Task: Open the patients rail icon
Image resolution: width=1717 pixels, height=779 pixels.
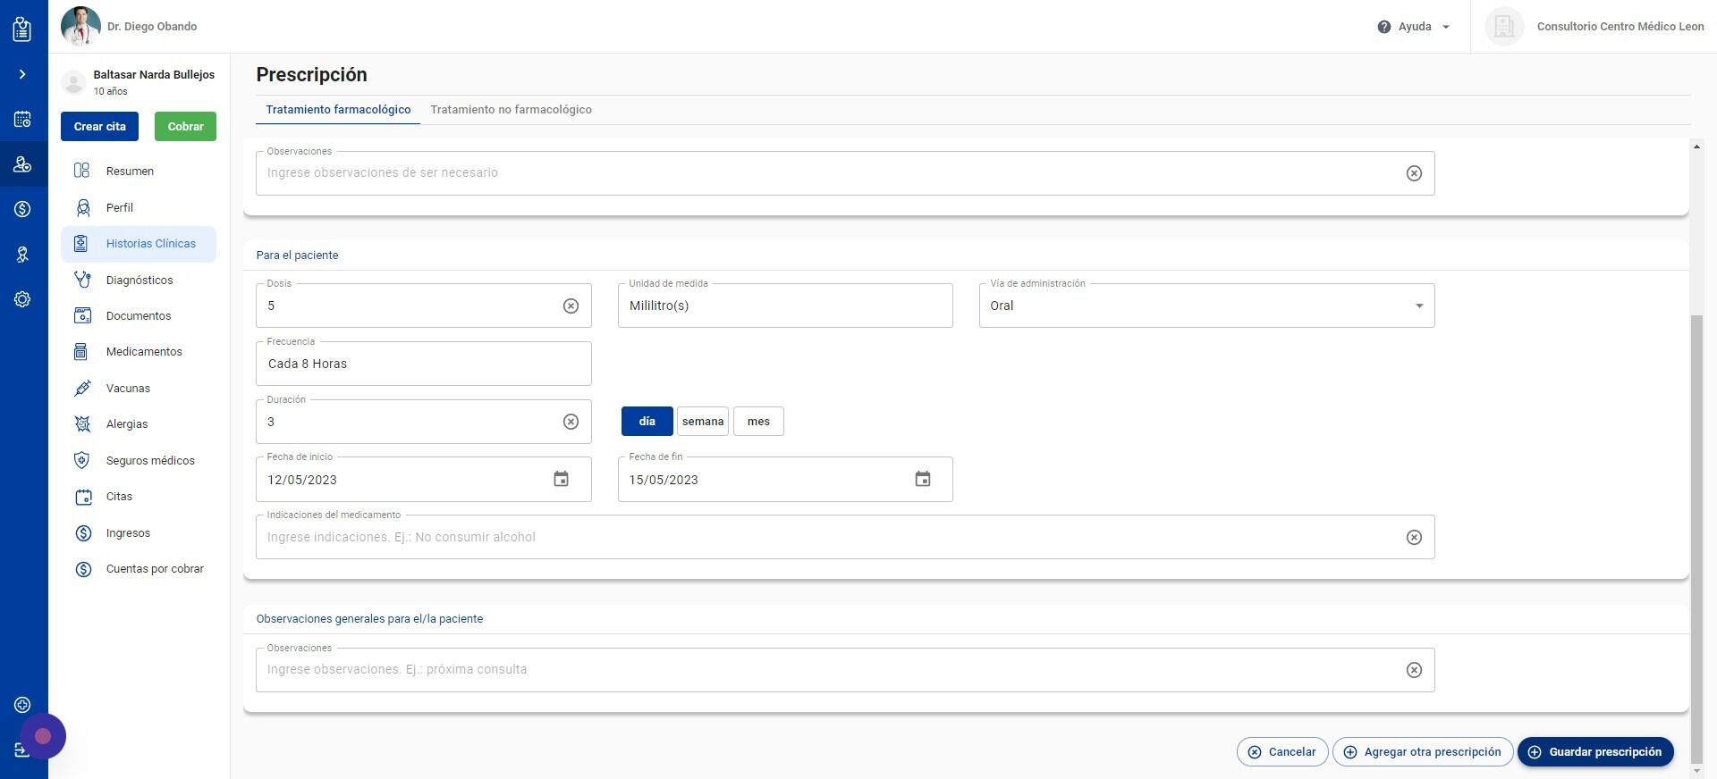Action: 22,164
